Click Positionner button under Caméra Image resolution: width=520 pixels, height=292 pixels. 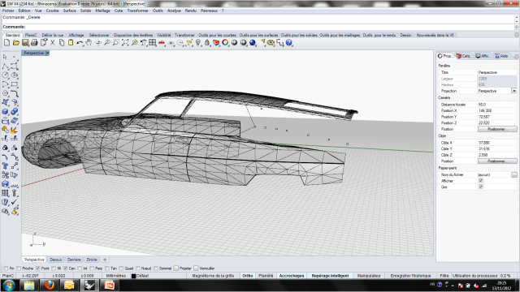point(497,129)
